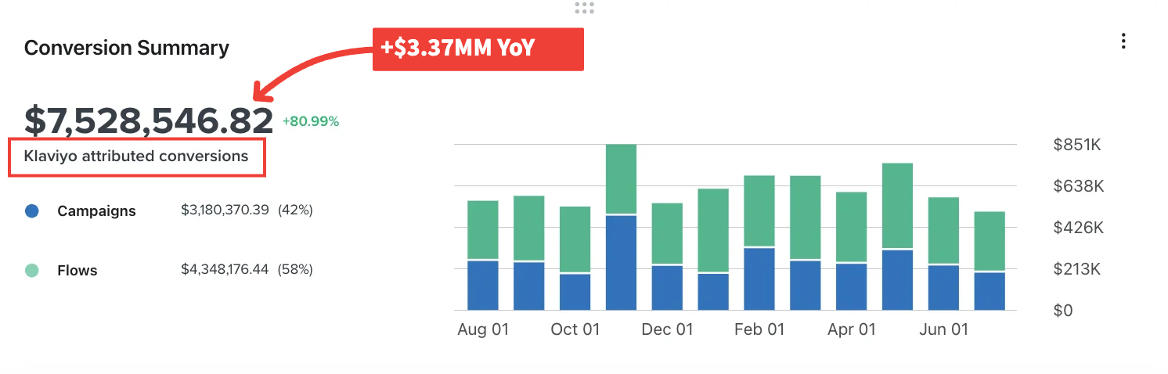1168x374 pixels.
Task: Click blue segment of the tallest bar
Action: click(622, 263)
